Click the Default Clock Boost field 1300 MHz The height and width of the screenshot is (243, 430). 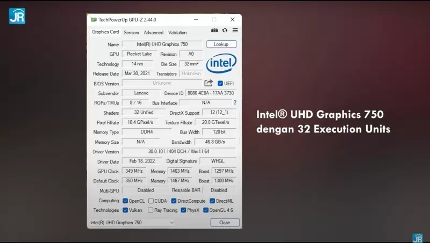pos(224,181)
